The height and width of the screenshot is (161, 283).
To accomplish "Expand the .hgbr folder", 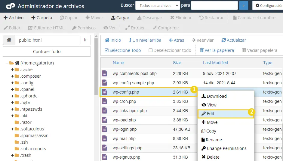I will click(12, 103).
